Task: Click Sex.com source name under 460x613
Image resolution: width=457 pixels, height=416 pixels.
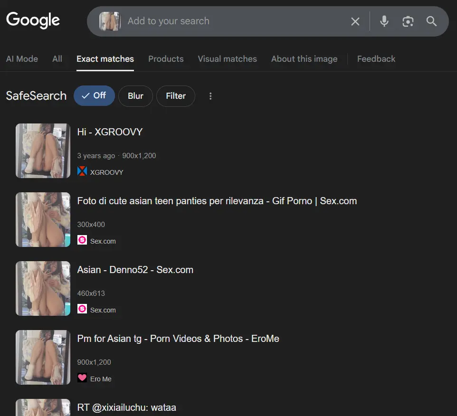Action: click(x=103, y=310)
